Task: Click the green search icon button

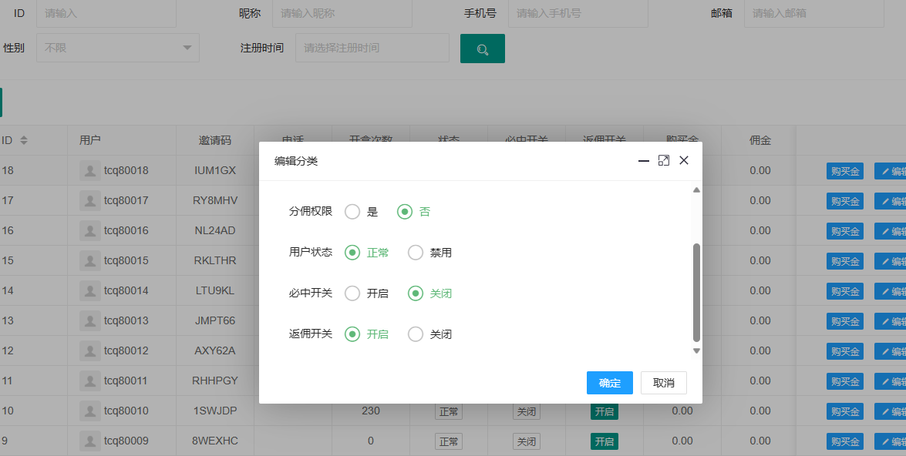Action: point(482,49)
